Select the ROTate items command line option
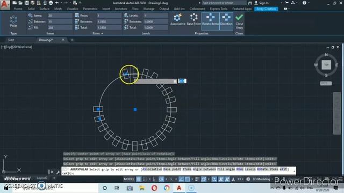Screen dimensions: 344x193 [x=268, y=169]
